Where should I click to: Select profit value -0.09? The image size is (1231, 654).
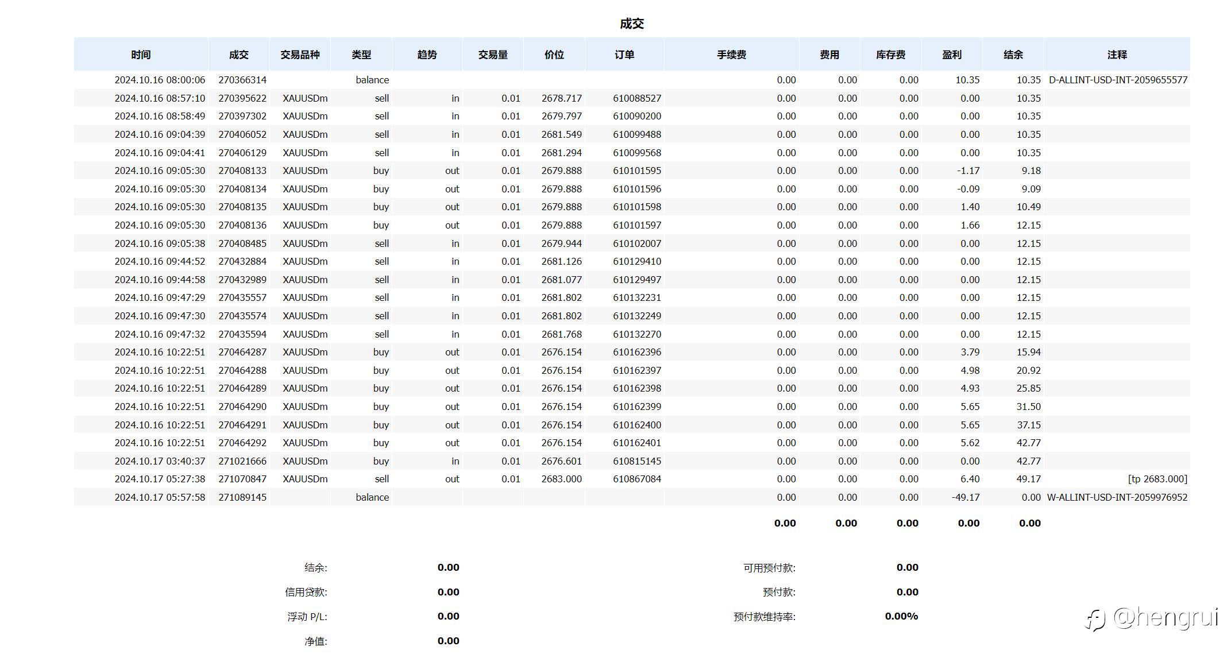968,189
